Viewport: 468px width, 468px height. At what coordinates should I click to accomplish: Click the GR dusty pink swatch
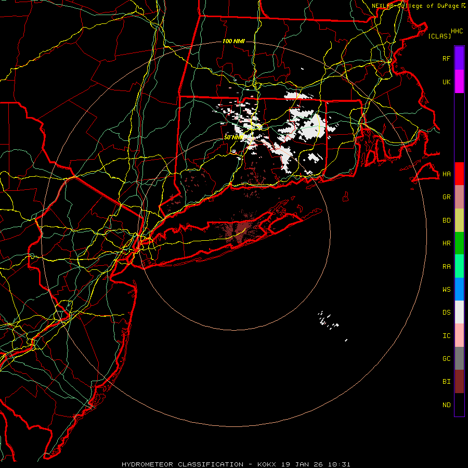point(459,197)
